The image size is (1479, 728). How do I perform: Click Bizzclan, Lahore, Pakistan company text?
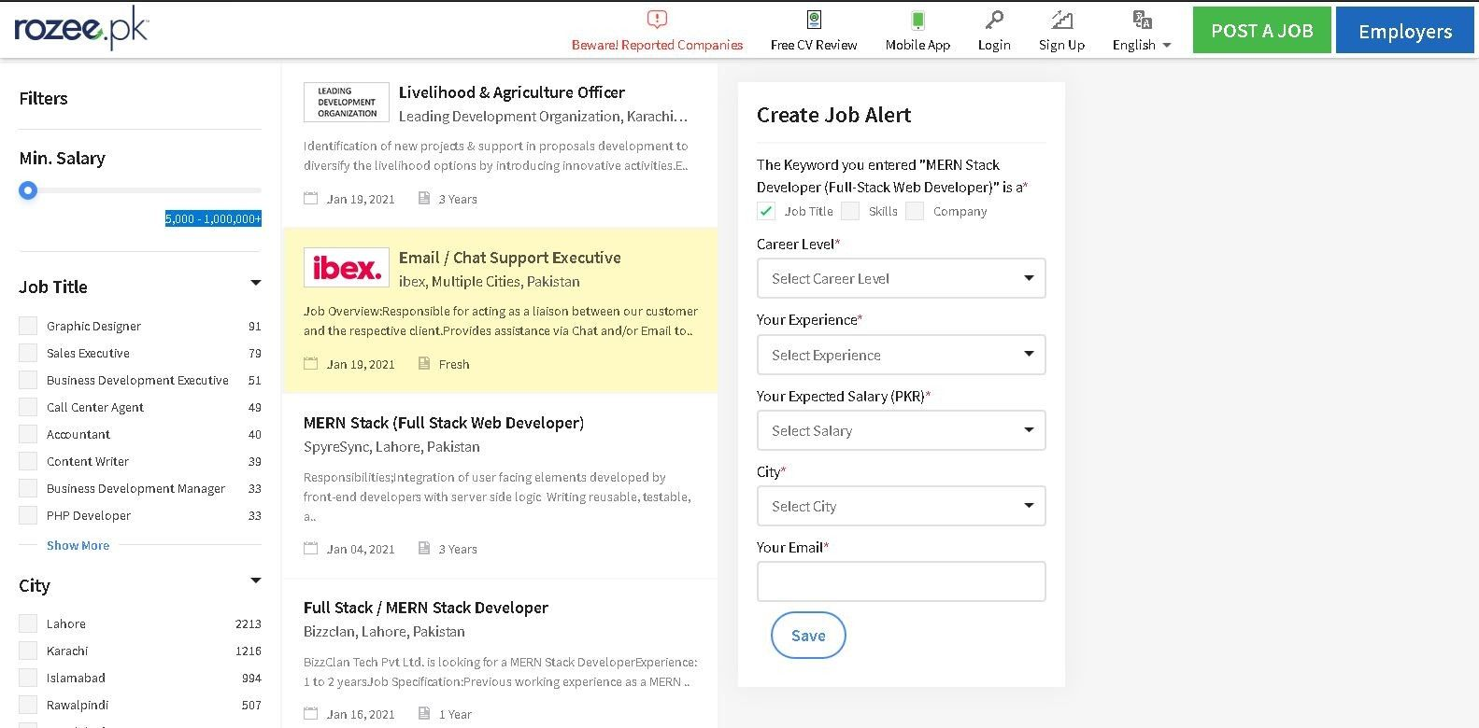[x=384, y=632]
